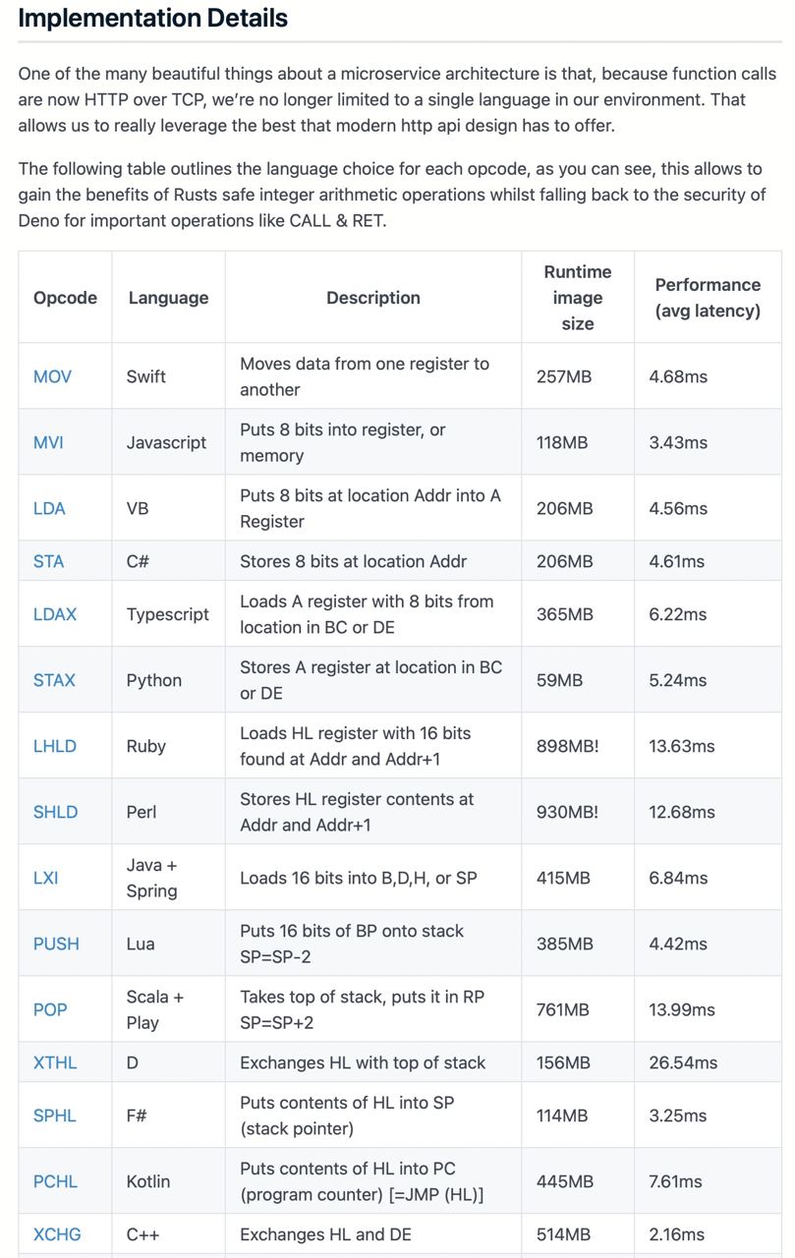The width and height of the screenshot is (795, 1258).
Task: Follow the XTHL opcode link
Action: pyautogui.click(x=54, y=1062)
